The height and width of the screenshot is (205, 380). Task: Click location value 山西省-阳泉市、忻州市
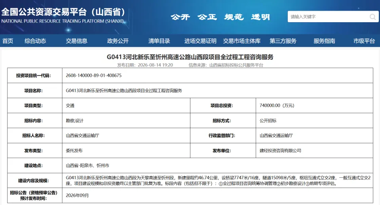87,165
